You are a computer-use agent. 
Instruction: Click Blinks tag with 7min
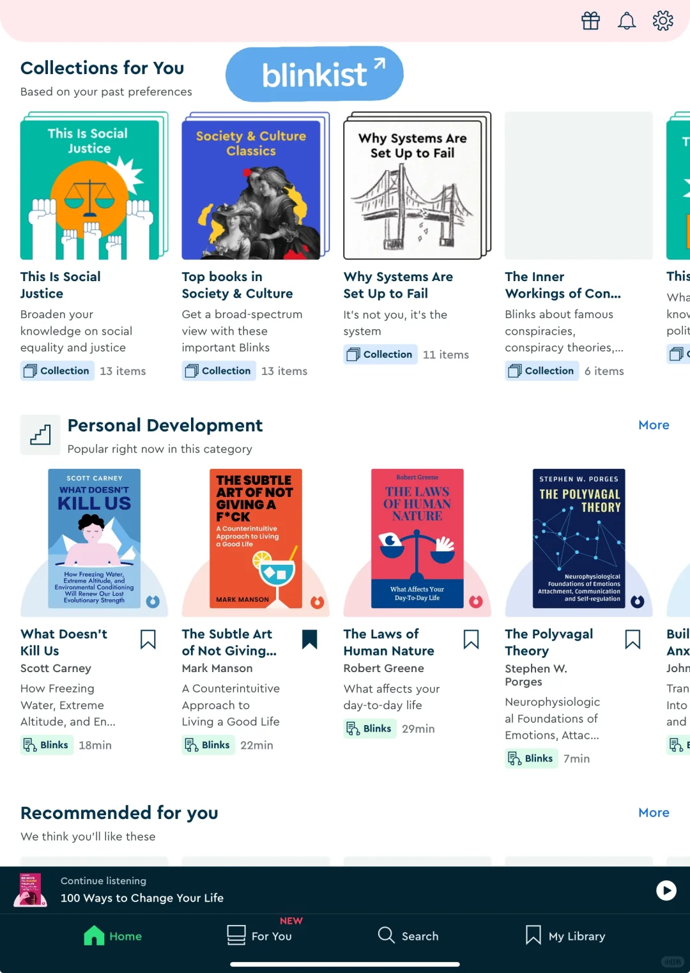[532, 758]
